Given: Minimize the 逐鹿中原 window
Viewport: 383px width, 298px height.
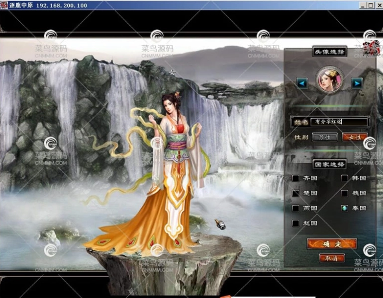Looking at the screenshot, I should point(363,5).
